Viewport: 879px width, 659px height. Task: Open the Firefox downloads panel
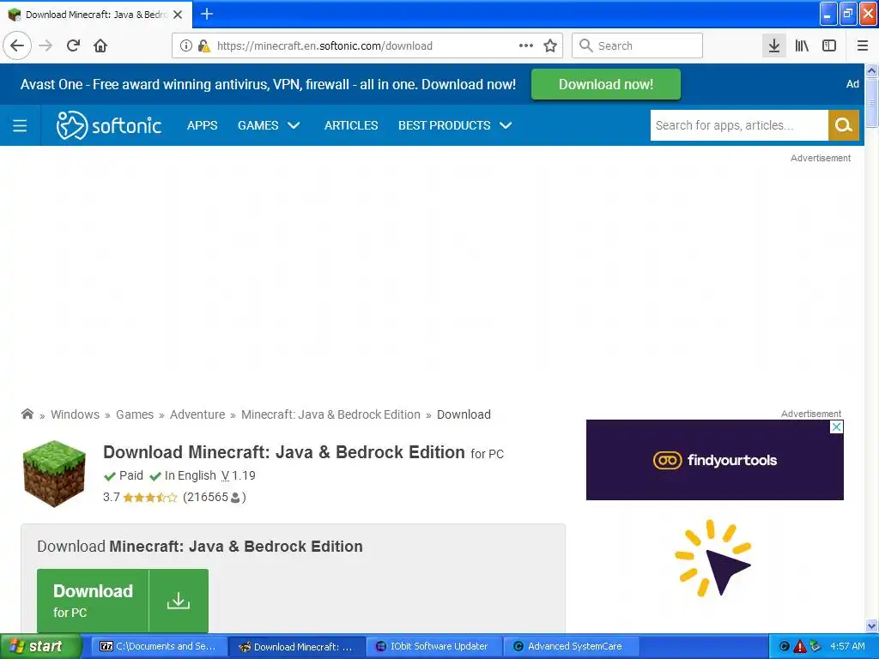tap(773, 45)
